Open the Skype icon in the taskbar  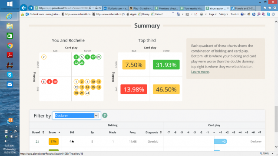pyautogui.click(x=10, y=75)
